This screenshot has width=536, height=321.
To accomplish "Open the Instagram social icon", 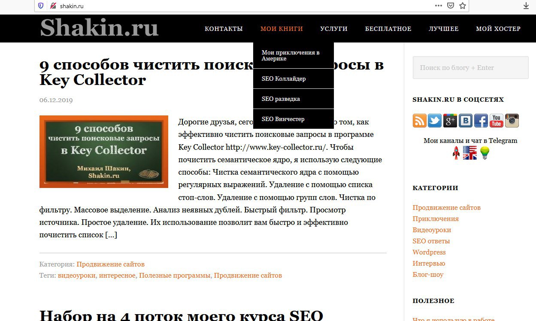I will click(x=512, y=121).
